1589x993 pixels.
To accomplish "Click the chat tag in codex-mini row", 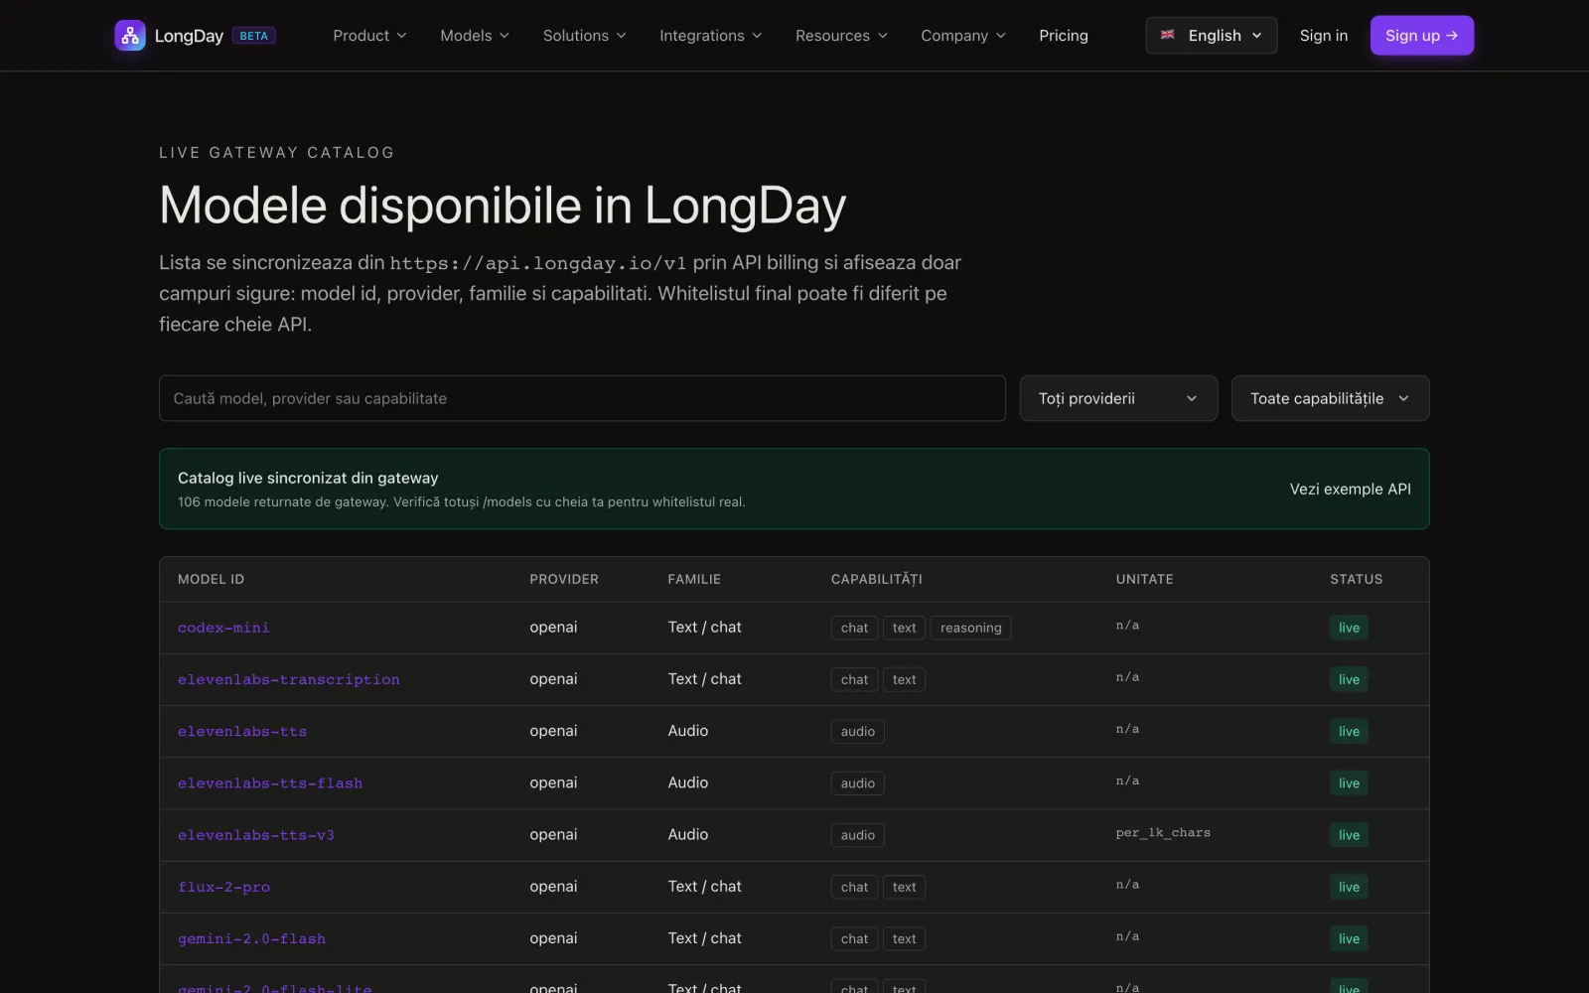I will click(x=854, y=628).
